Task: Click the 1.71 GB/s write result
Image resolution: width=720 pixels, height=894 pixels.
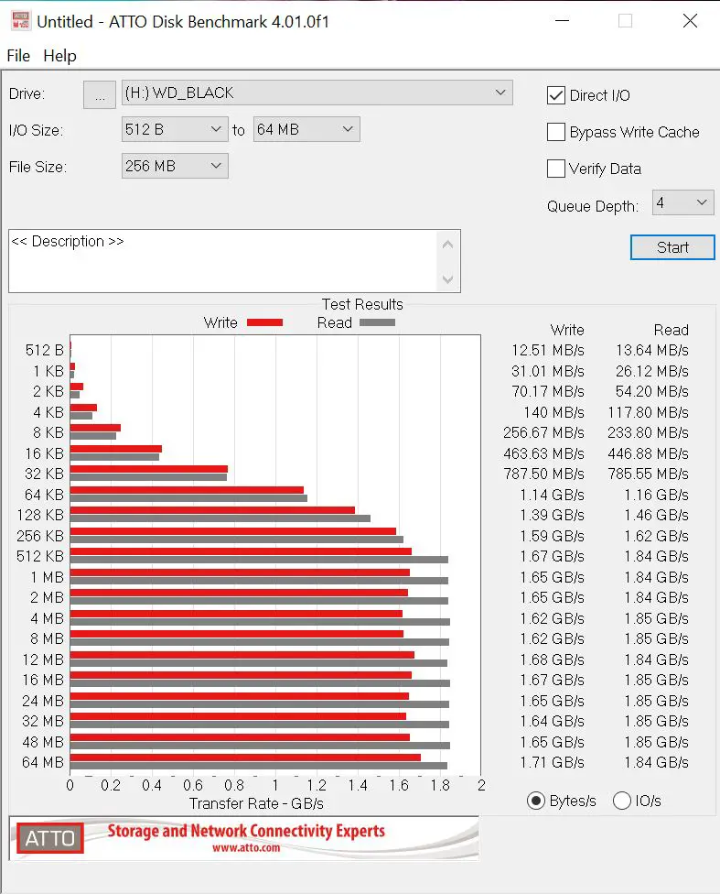Action: tap(552, 762)
